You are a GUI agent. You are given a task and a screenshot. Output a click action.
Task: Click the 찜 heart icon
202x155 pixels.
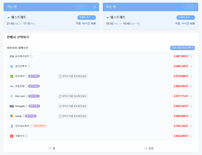click(x=50, y=148)
